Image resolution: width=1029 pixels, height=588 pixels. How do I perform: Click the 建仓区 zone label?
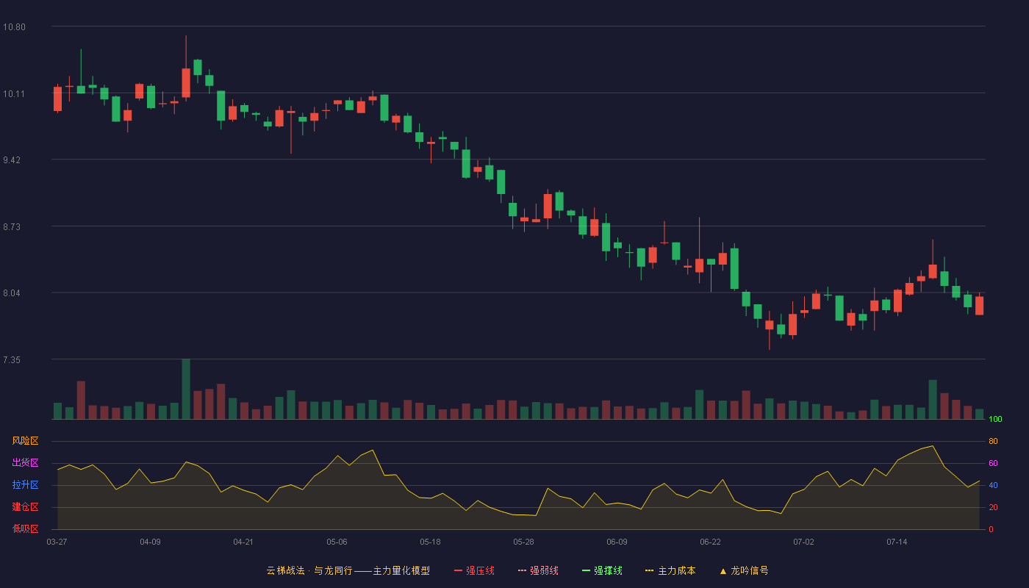[x=25, y=507]
